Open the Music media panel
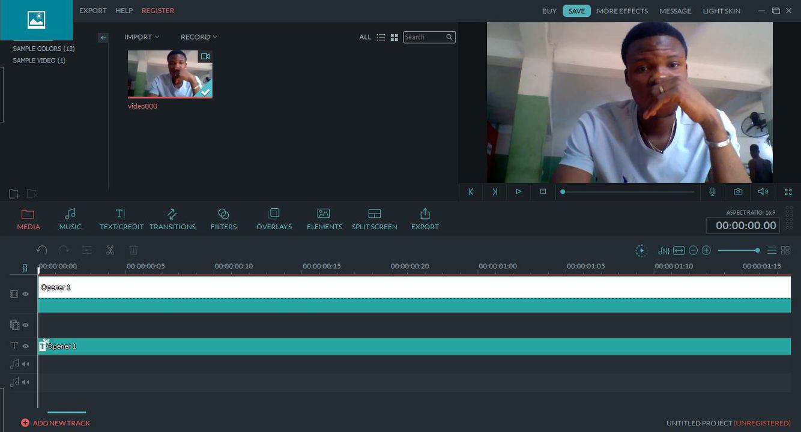The image size is (801, 432). pos(70,218)
